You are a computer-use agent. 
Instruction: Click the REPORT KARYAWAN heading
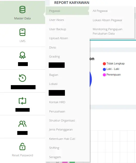click(x=72, y=3)
